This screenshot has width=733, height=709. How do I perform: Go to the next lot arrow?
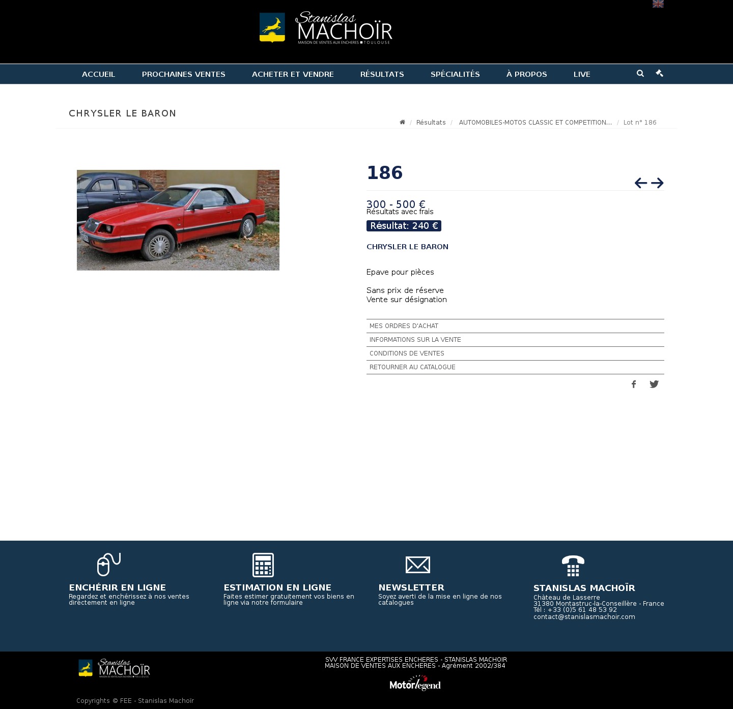tap(657, 183)
